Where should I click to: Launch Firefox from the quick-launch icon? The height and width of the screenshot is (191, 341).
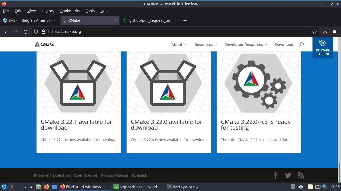[46, 187]
